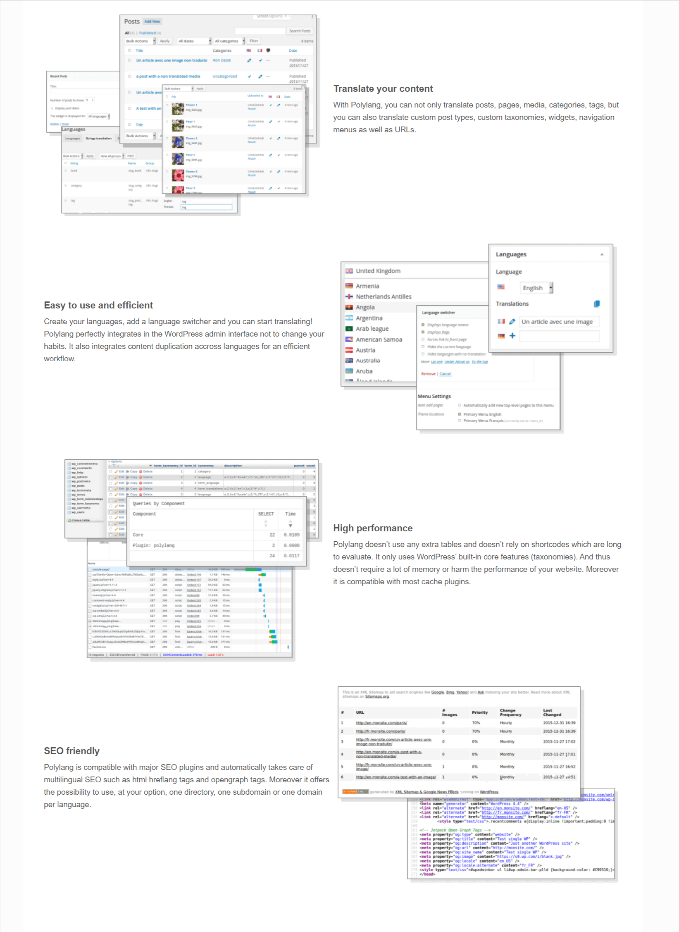The image size is (679, 932).
Task: Click the Add New button beside Posts
Action: pos(152,22)
